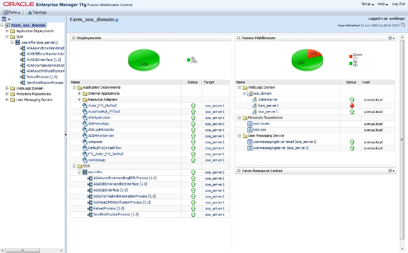The width and height of the screenshot is (408, 253).
Task: Click the red 20% Down pie slice
Action: click(314, 53)
